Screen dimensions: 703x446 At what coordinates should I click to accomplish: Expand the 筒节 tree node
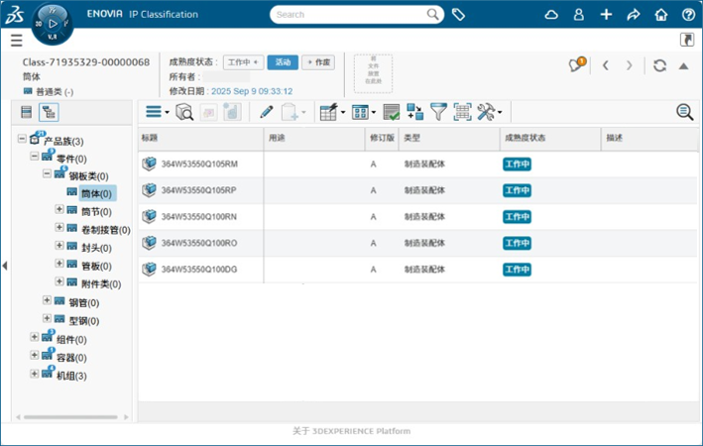point(59,210)
